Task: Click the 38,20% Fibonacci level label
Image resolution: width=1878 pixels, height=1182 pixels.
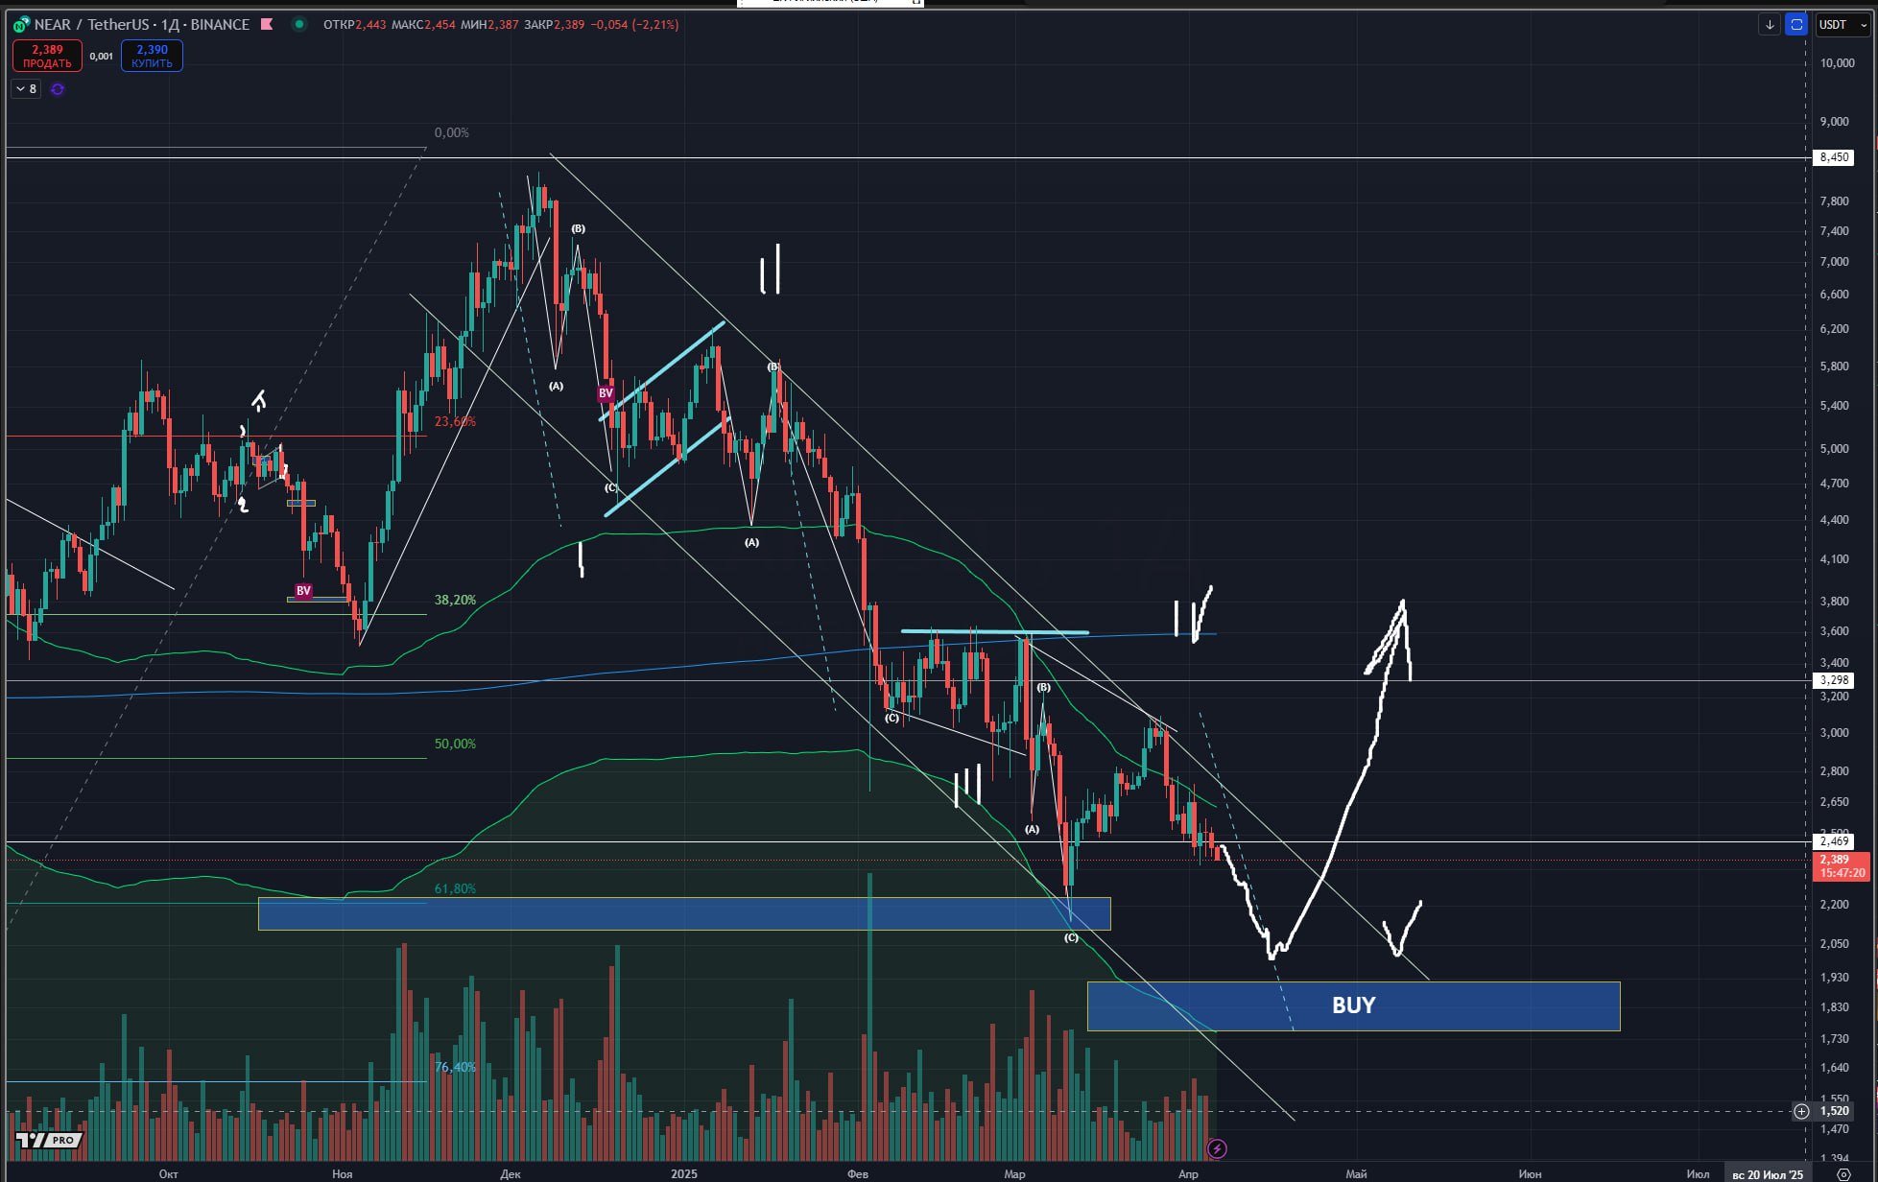Action: pyautogui.click(x=455, y=600)
